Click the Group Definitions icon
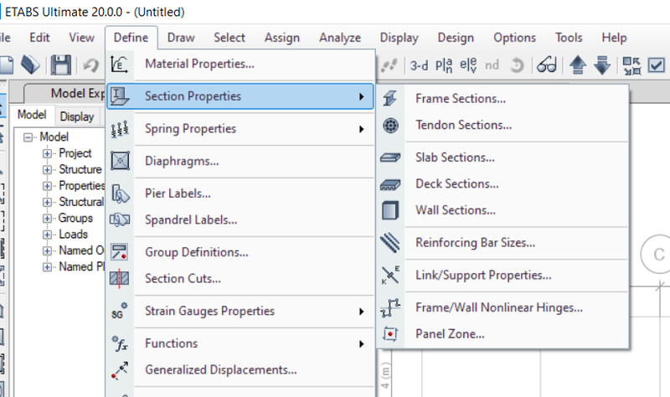 coord(119,252)
